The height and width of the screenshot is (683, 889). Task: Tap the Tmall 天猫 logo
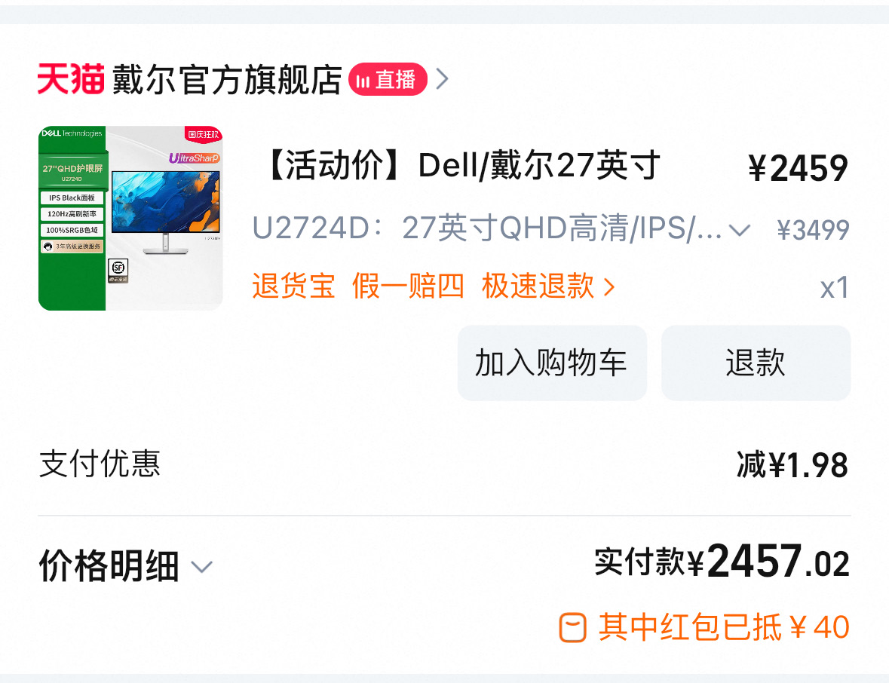click(71, 79)
